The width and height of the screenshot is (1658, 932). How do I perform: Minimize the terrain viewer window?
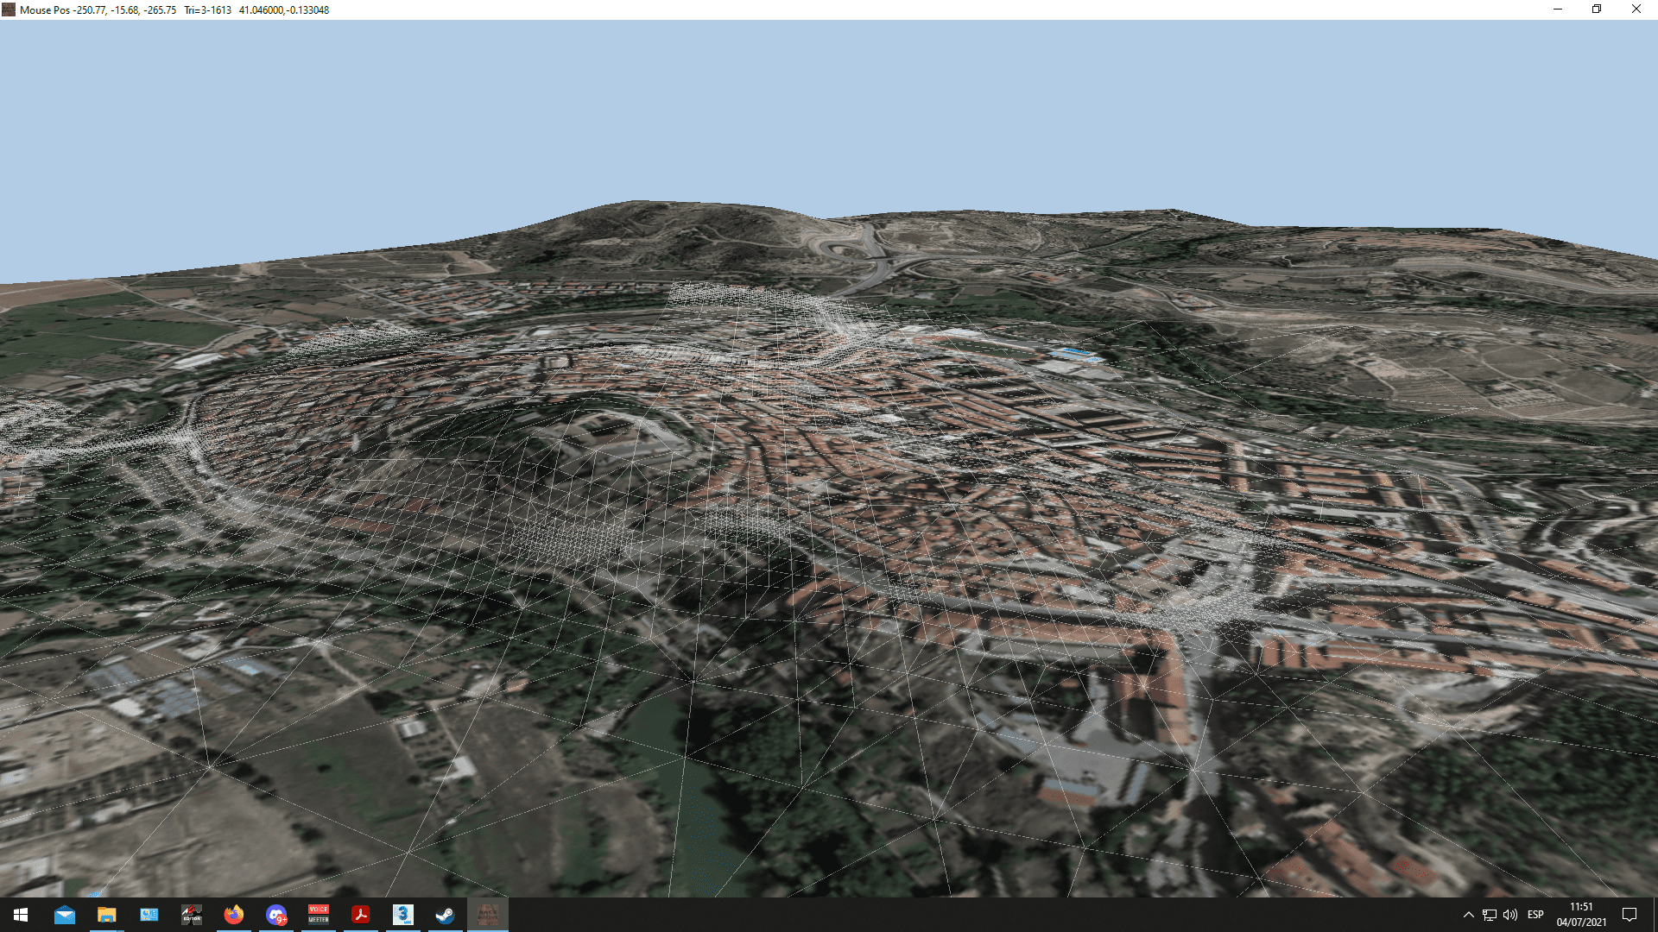[x=1558, y=9]
